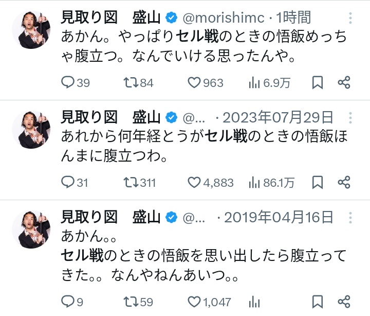Open more options on 2019年04月16日 tweet

[x=350, y=218]
